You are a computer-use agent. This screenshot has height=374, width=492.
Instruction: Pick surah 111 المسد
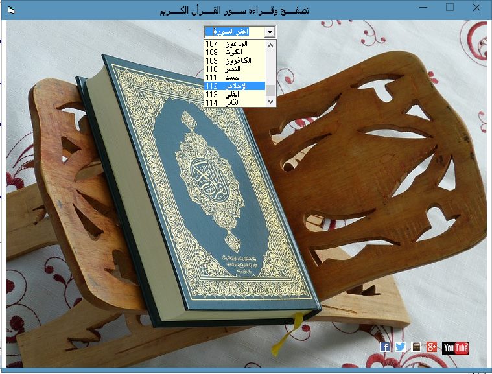click(235, 78)
